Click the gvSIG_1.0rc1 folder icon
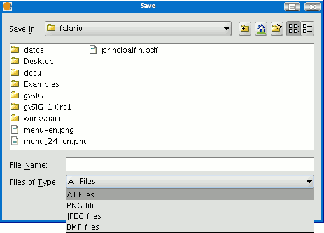This screenshot has width=324, height=233. (15, 107)
